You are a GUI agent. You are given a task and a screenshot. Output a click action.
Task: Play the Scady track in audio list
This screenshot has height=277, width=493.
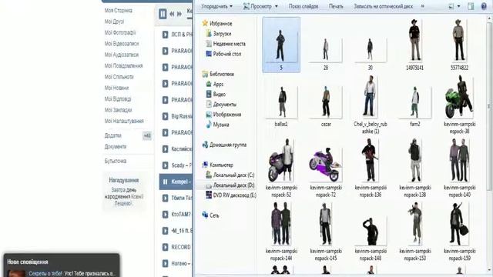point(166,165)
